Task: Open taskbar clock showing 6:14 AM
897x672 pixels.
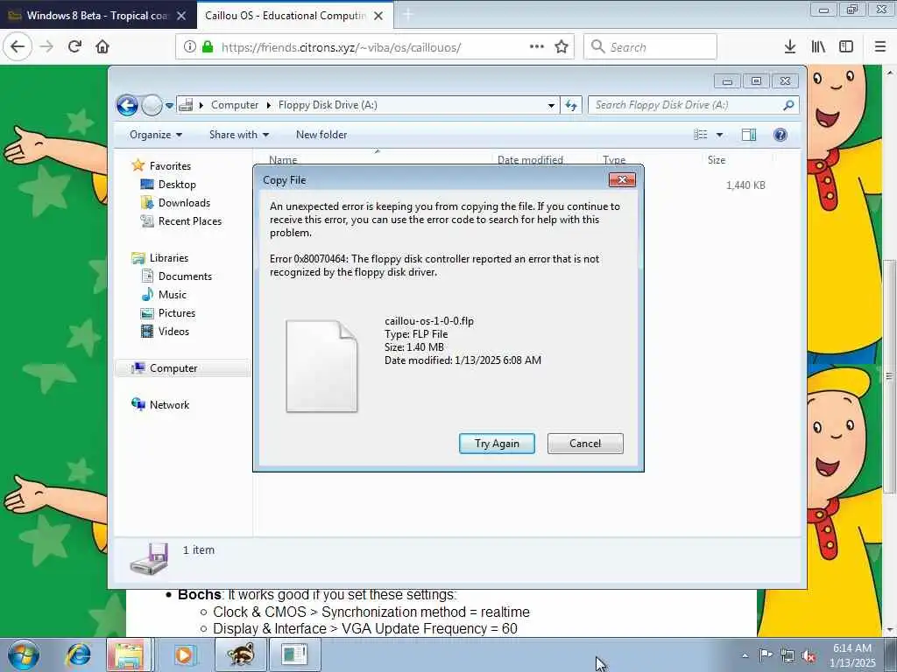Action: [x=852, y=654]
